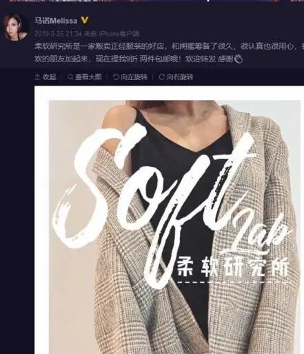The width and height of the screenshot is (304, 354).
Task: Rotate image left via 向左旋转 text
Action: coord(134,77)
